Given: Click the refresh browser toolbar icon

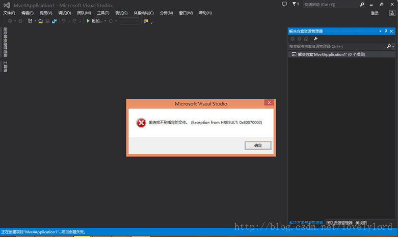Looking at the screenshot, I should pos(111,21).
